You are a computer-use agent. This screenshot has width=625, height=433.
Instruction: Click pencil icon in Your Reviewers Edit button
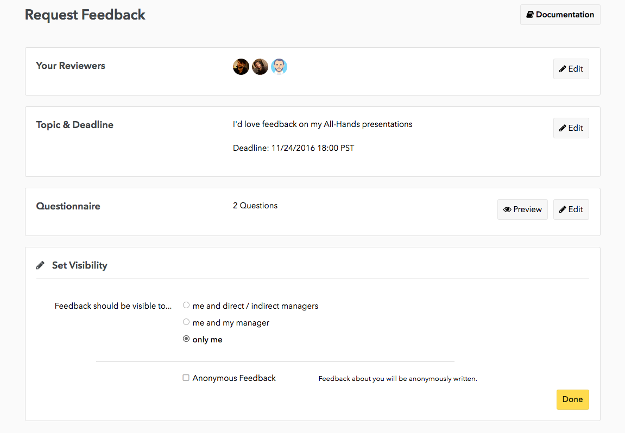point(563,69)
